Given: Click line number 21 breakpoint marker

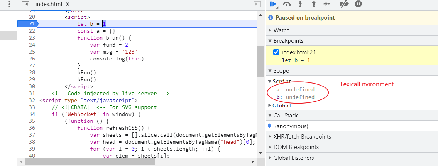Looking at the screenshot, I should coord(27,24).
